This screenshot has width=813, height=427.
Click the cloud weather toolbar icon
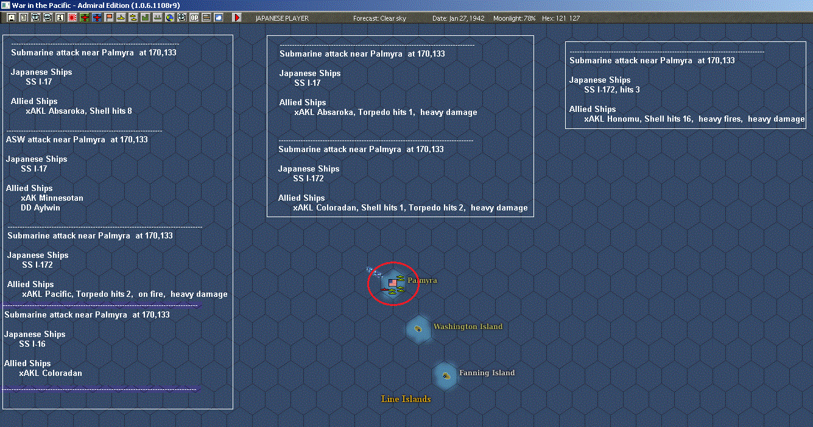point(219,18)
